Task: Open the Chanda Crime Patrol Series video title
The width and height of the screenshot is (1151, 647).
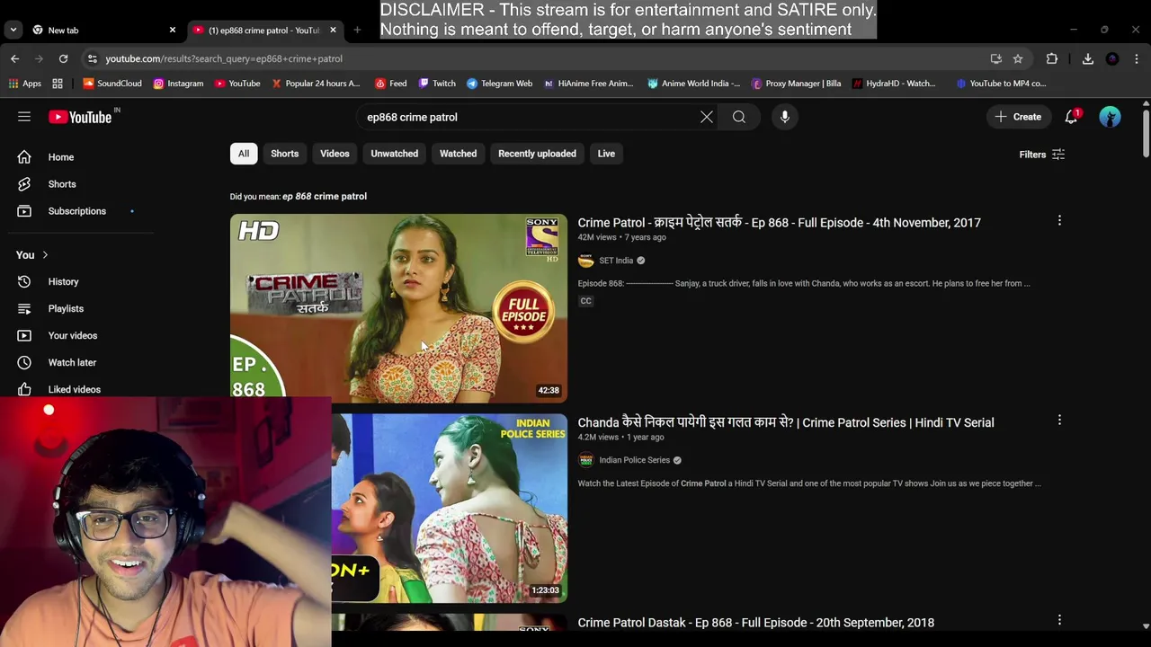Action: click(x=786, y=422)
